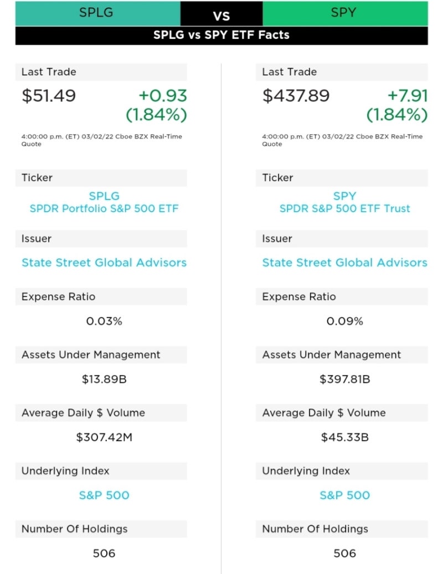Click SPLG assets under management $13.89B

104,380
